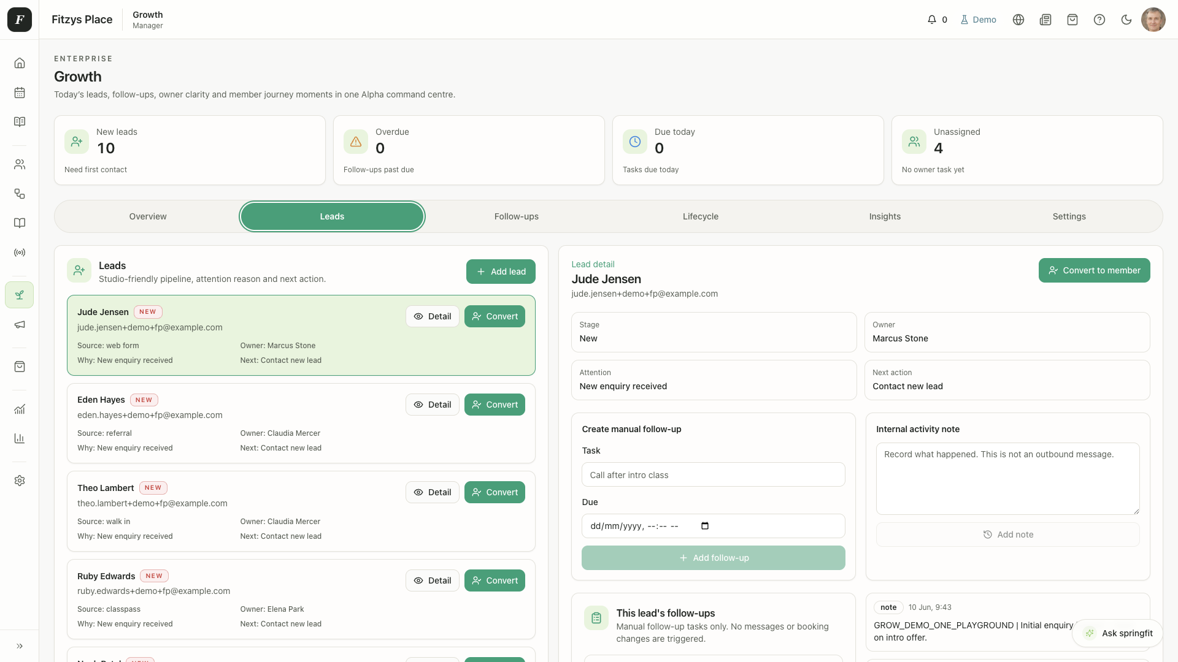Open the user profile avatar
This screenshot has width=1178, height=662.
click(x=1153, y=20)
